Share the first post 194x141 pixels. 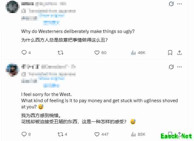(180, 53)
